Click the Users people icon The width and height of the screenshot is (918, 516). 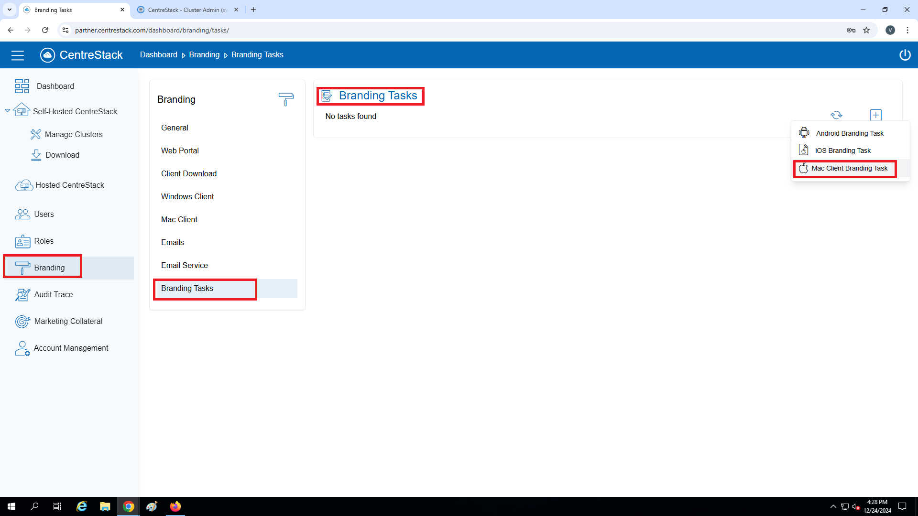point(22,214)
